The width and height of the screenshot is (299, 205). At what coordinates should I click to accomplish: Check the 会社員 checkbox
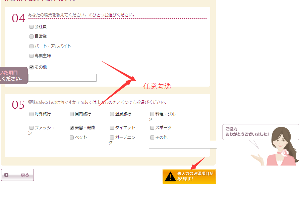pyautogui.click(x=32, y=27)
